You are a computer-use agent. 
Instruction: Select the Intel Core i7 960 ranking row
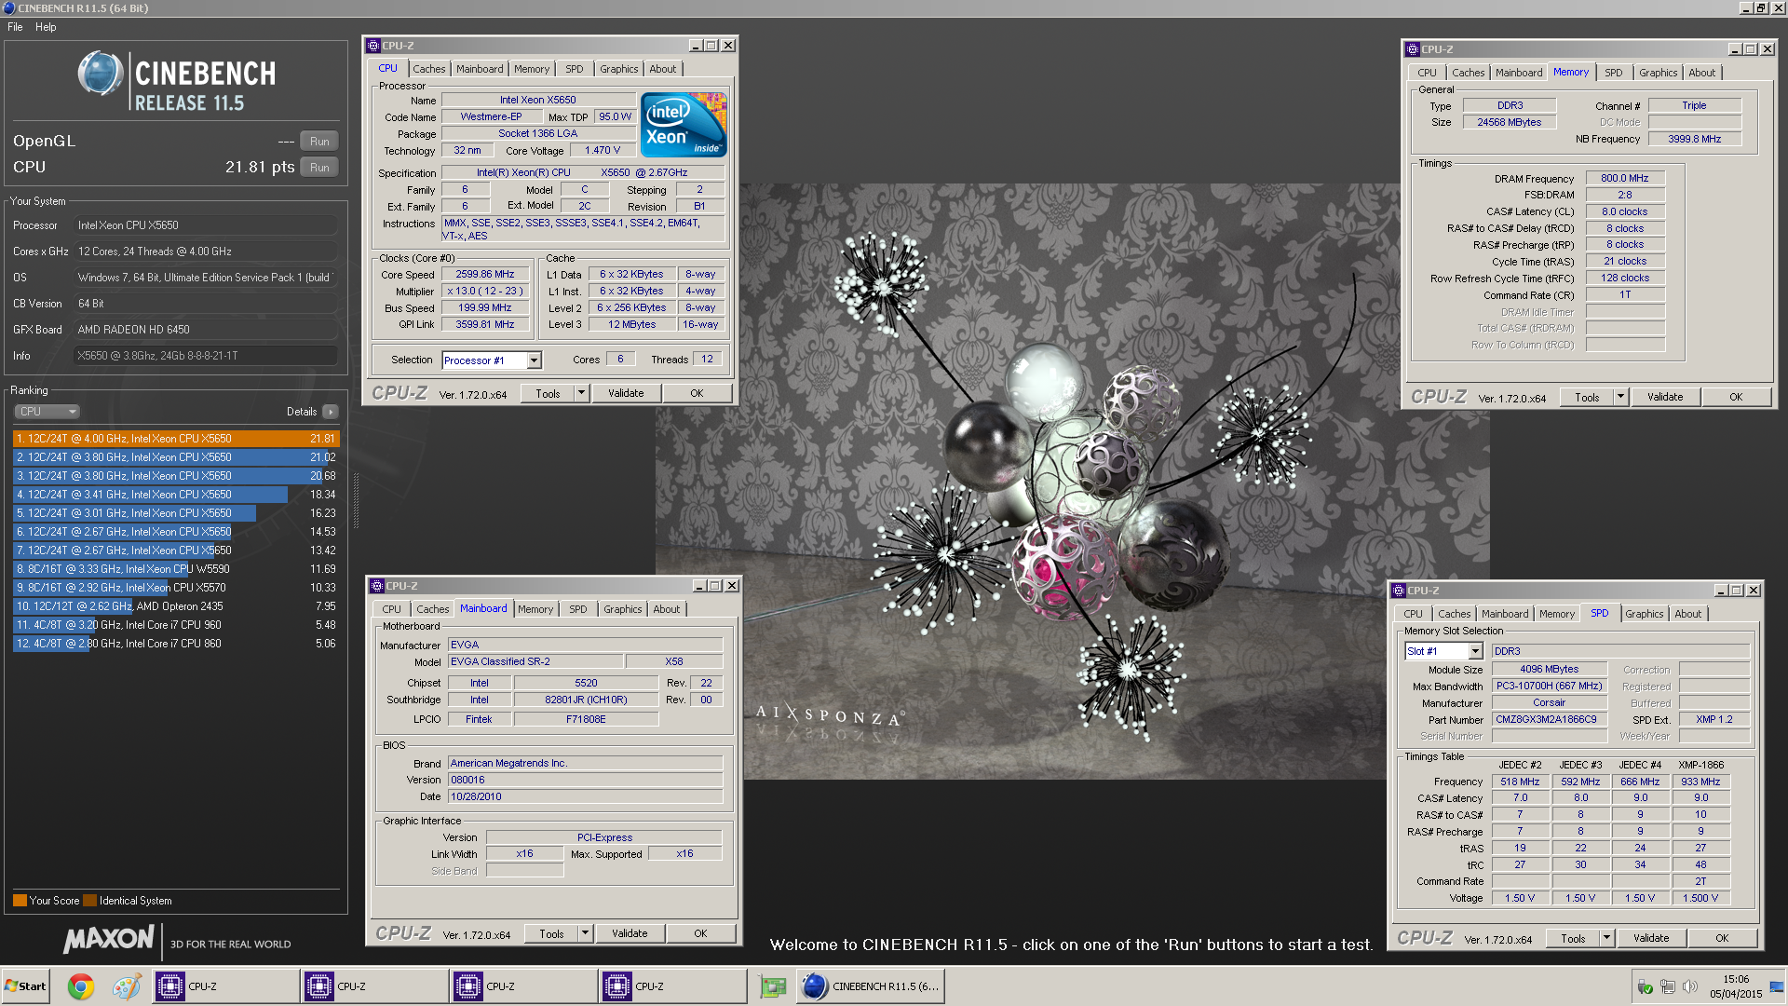click(176, 625)
